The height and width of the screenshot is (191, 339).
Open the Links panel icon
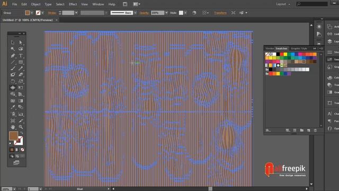click(x=329, y=34)
